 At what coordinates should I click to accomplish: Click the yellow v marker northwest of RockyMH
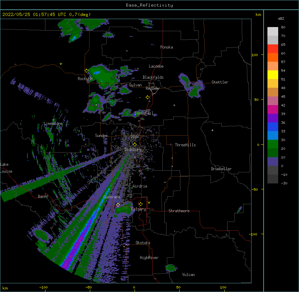tap(61, 64)
